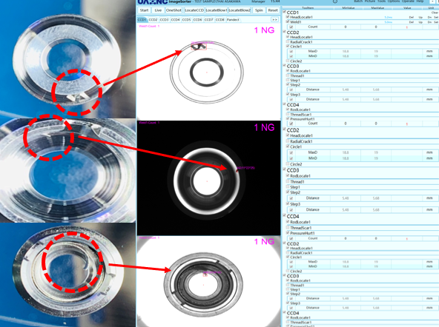
Task: Click the Reset button
Action: pos(273,10)
